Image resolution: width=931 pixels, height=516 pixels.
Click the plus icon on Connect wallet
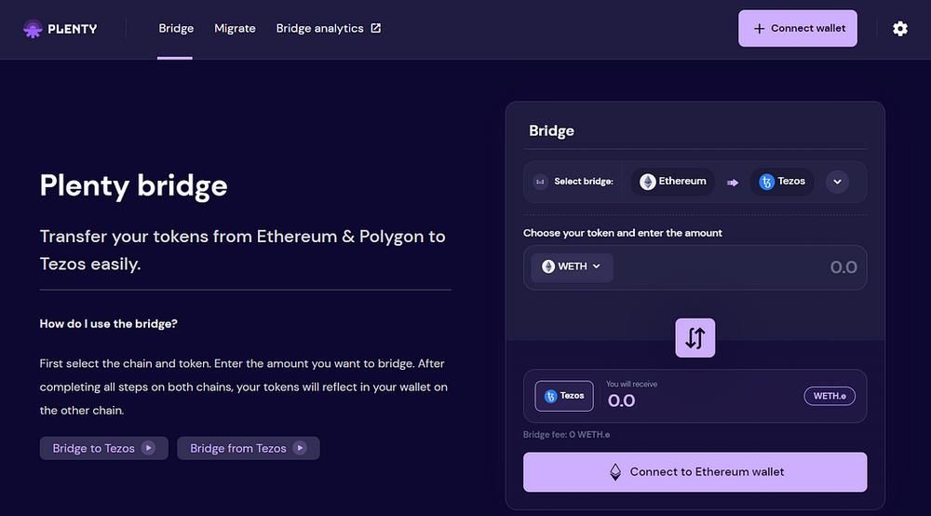(x=759, y=29)
